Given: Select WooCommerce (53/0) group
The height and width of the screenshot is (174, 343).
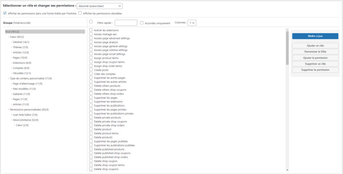Looking at the screenshot, I should (x=26, y=120).
